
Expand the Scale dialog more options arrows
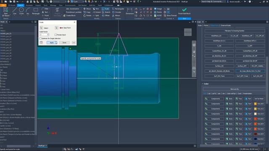click(x=74, y=43)
